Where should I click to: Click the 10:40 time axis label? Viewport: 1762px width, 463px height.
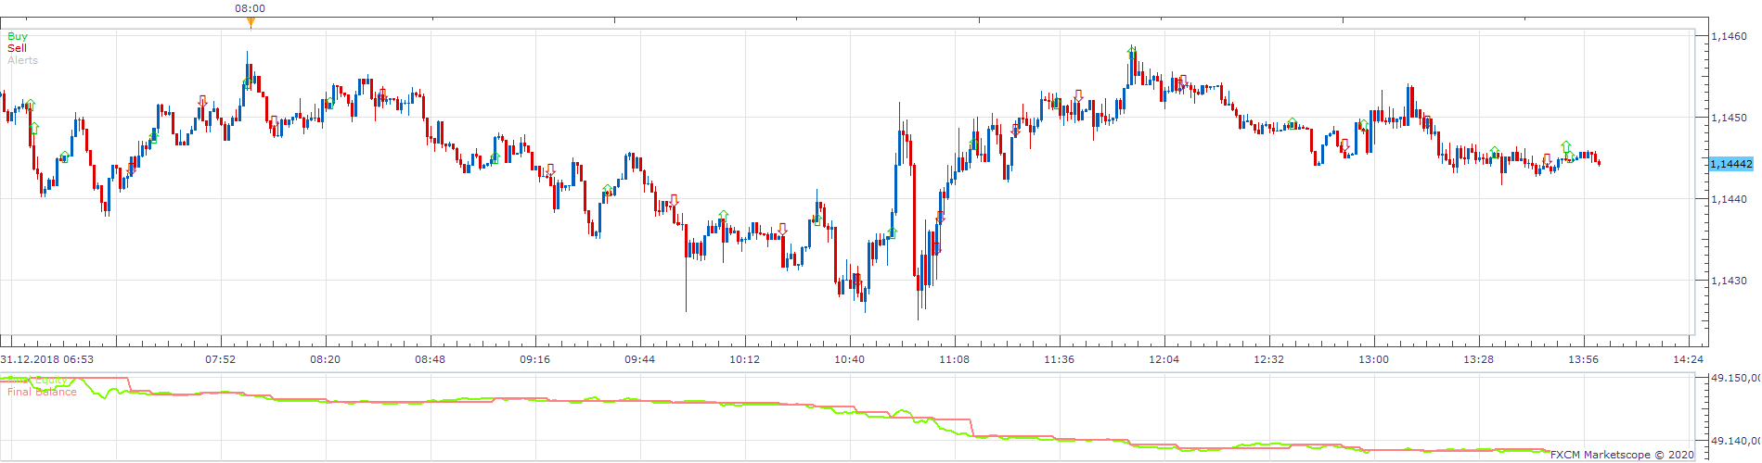(850, 359)
